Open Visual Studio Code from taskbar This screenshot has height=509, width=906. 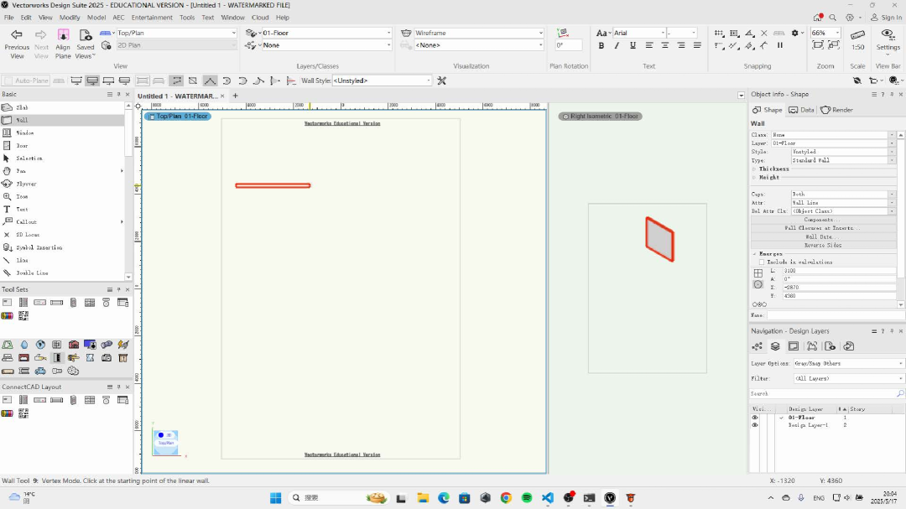point(548,497)
